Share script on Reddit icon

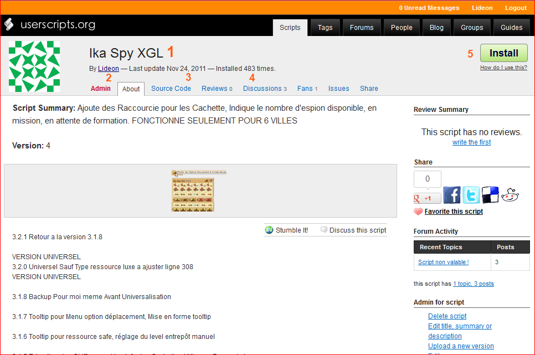pyautogui.click(x=510, y=195)
